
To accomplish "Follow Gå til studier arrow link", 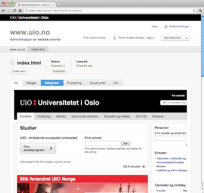I will tap(134, 166).
